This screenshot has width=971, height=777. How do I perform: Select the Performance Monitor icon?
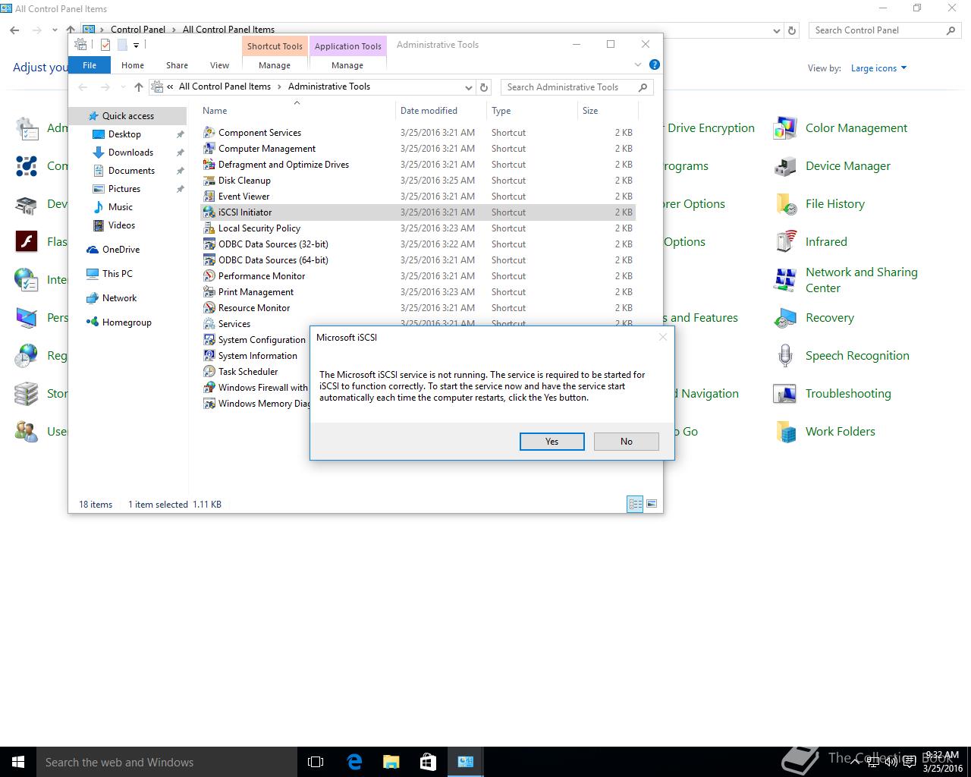click(209, 275)
